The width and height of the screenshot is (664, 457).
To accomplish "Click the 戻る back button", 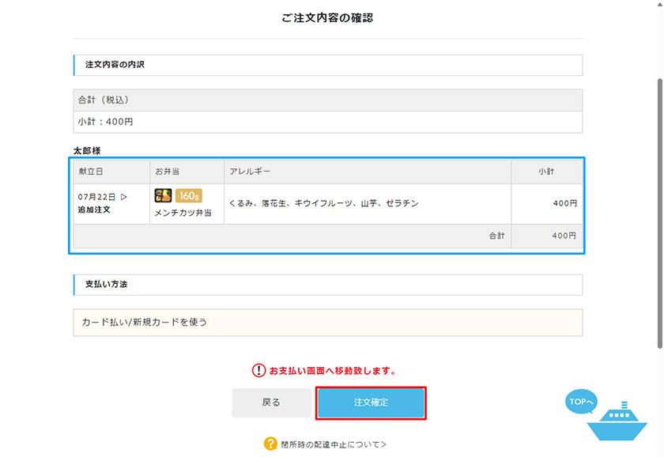I will 271,402.
